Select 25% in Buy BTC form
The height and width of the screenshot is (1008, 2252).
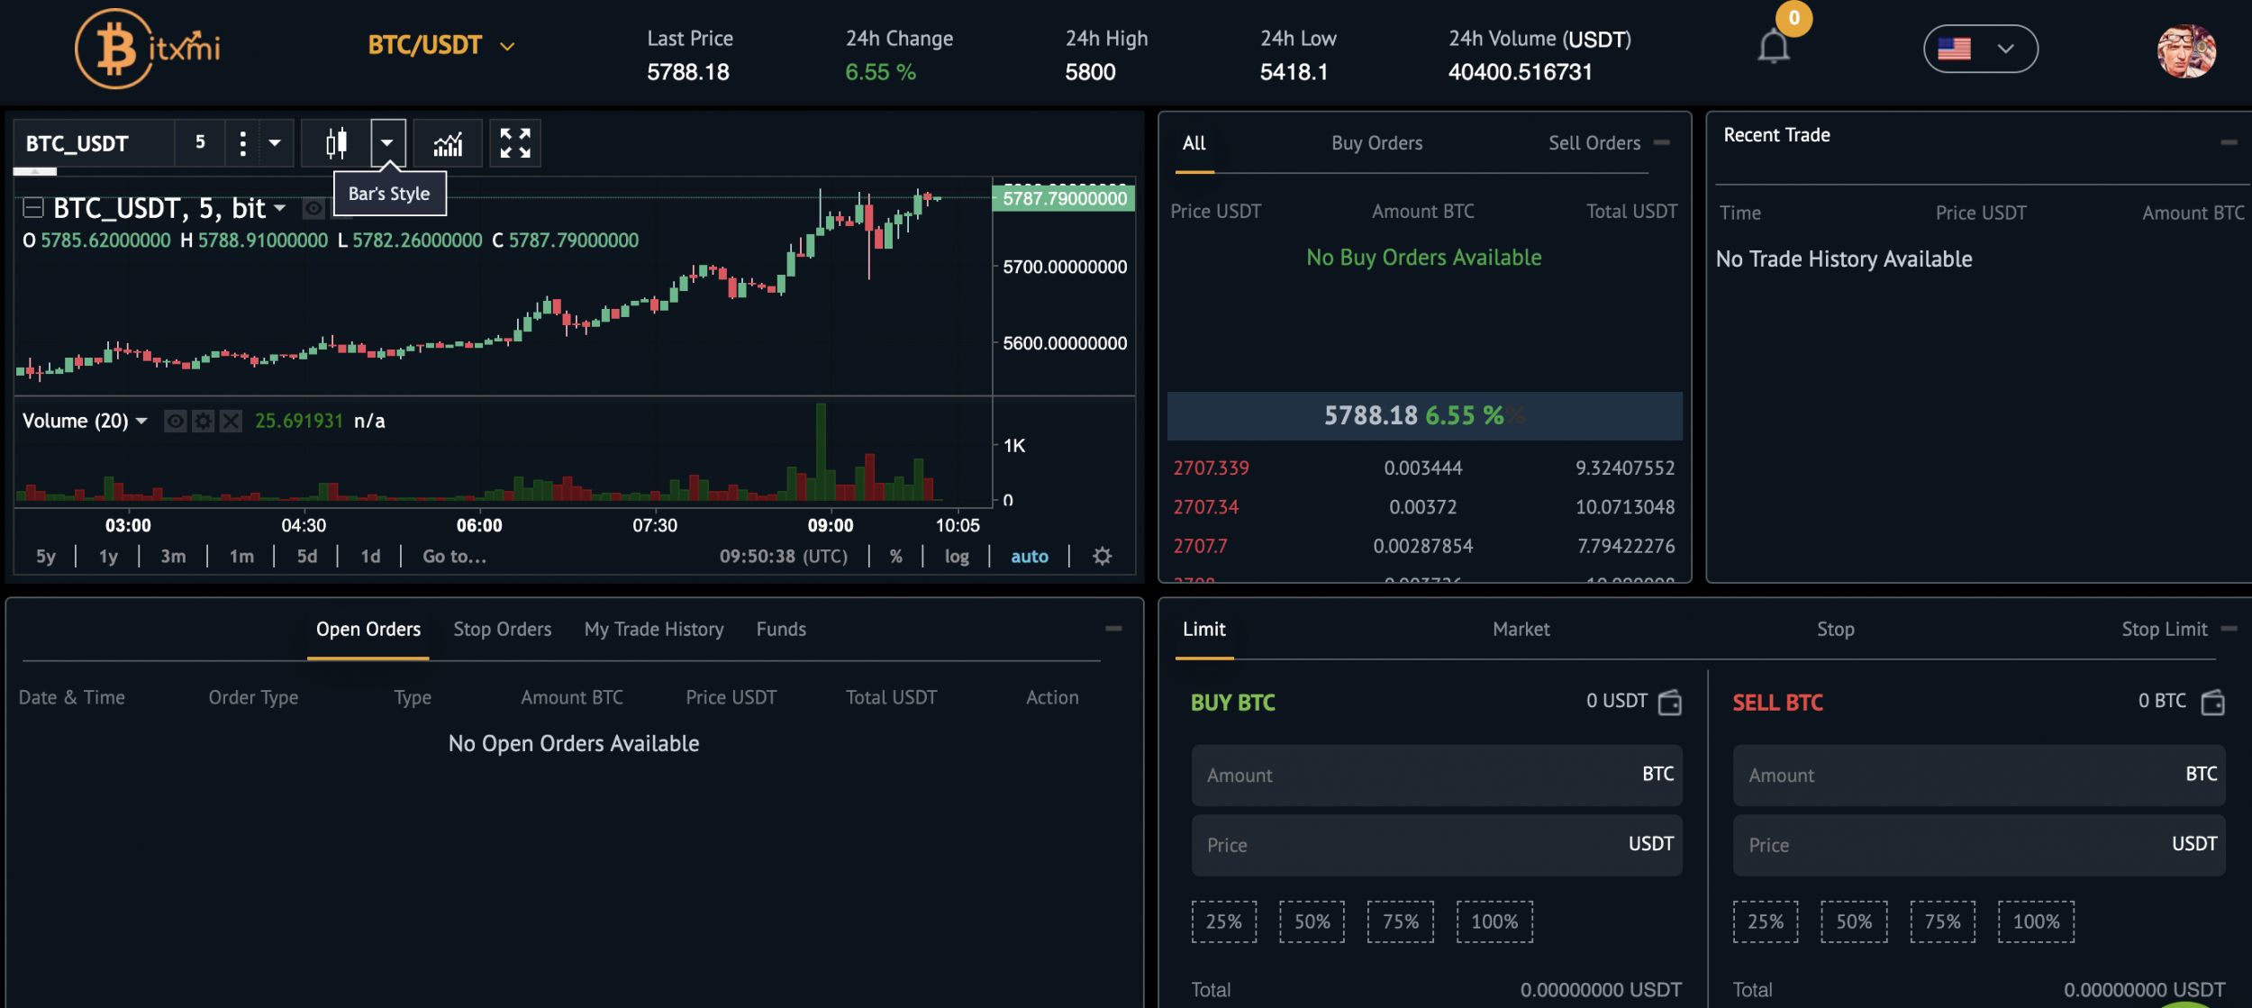1224,922
